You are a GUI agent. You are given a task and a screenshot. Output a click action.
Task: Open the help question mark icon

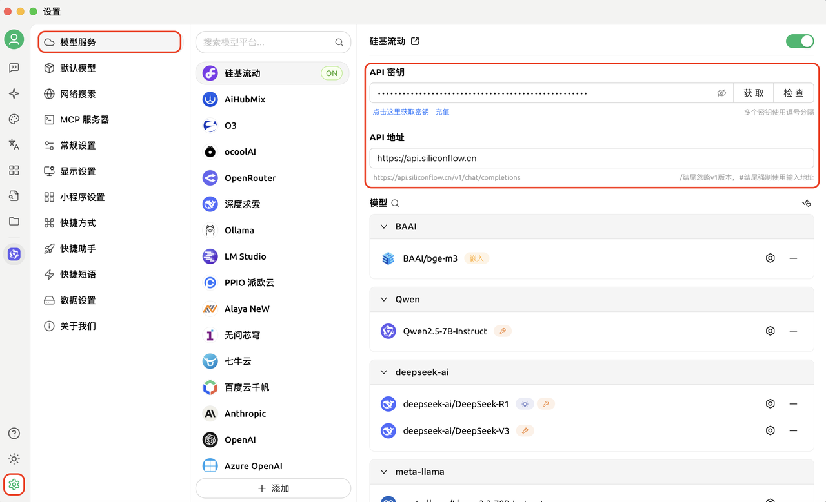point(14,434)
